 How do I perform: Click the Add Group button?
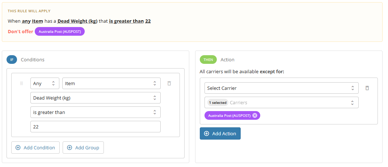pyautogui.click(x=83, y=148)
